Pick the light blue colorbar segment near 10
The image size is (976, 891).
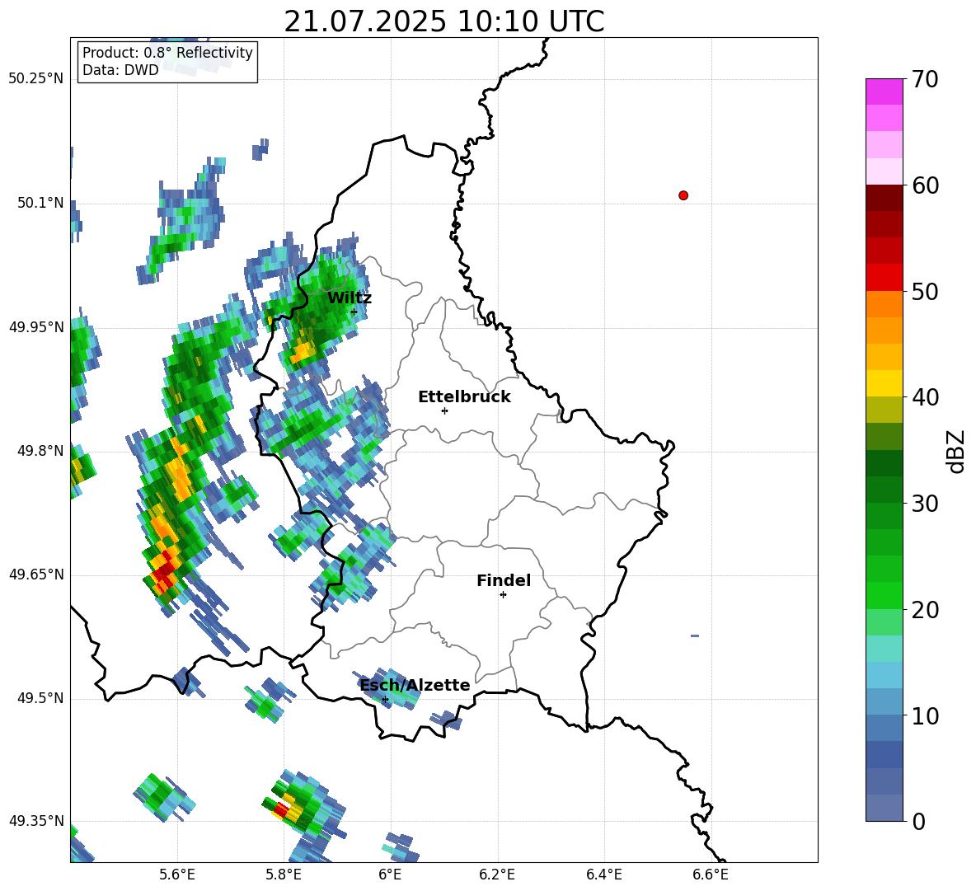click(884, 702)
